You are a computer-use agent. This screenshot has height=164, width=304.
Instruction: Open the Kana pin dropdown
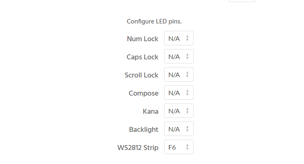point(179,111)
